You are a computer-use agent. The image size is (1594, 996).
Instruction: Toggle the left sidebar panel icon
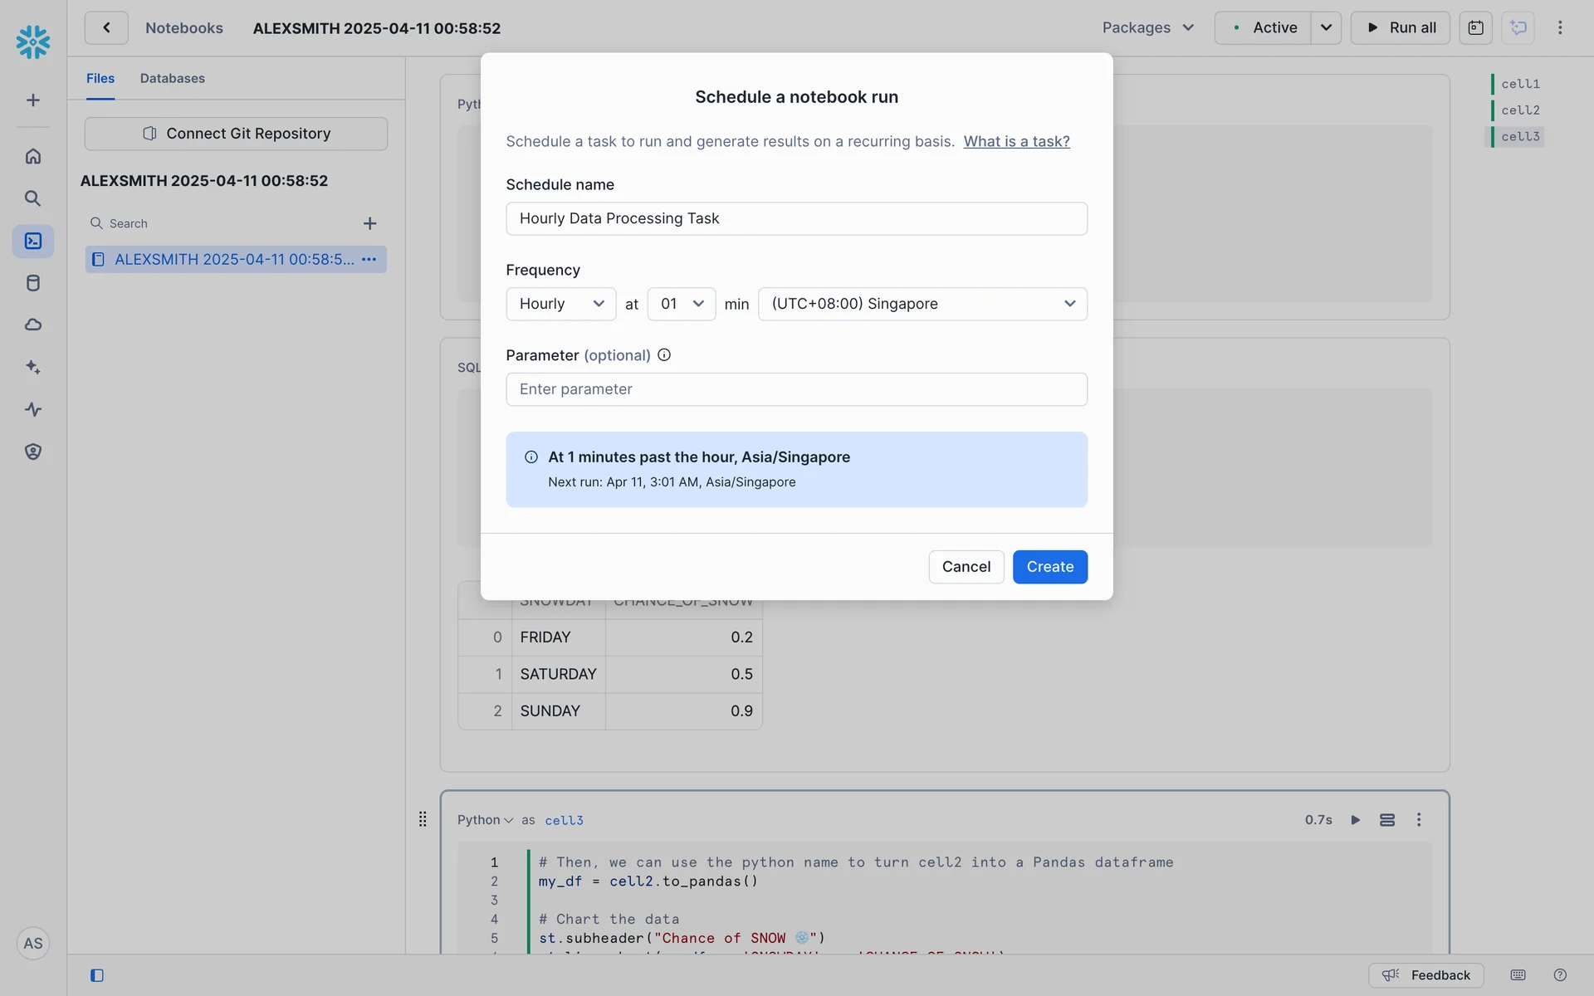(97, 975)
